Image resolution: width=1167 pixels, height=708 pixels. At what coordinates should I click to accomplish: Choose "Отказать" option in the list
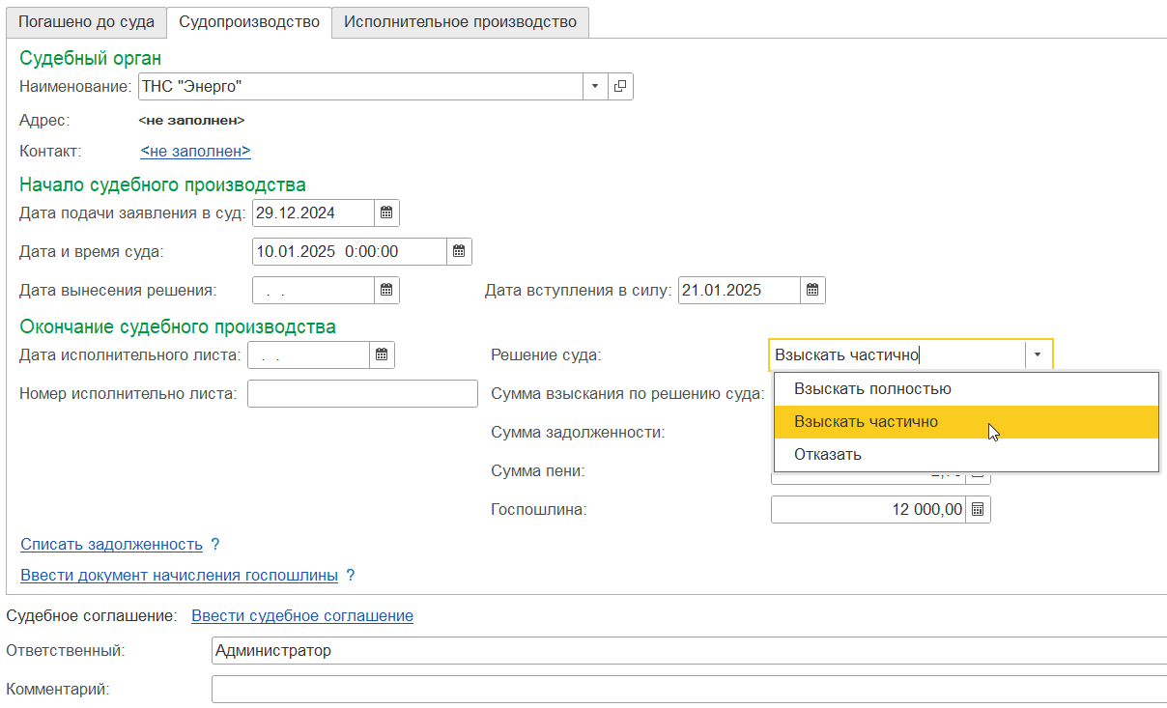827,455
